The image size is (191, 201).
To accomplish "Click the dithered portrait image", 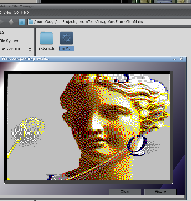I will pos(88,127).
